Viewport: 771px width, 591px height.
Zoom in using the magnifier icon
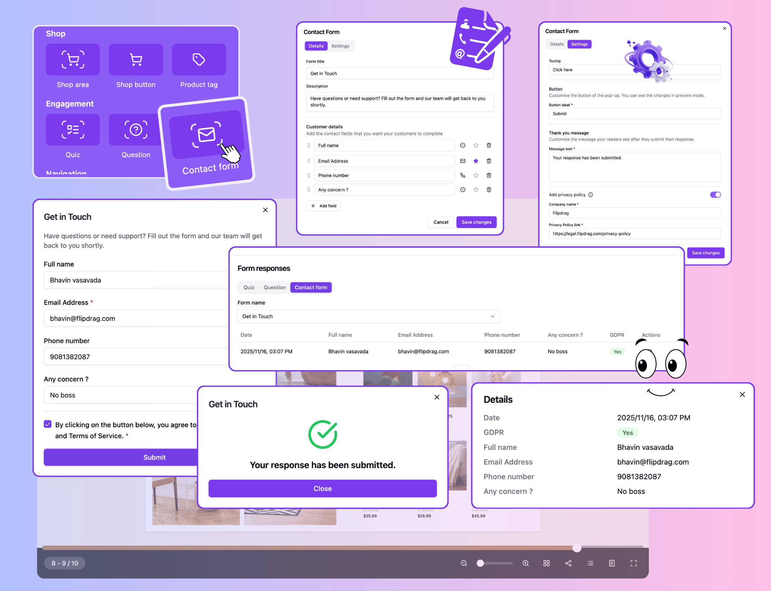click(x=525, y=563)
